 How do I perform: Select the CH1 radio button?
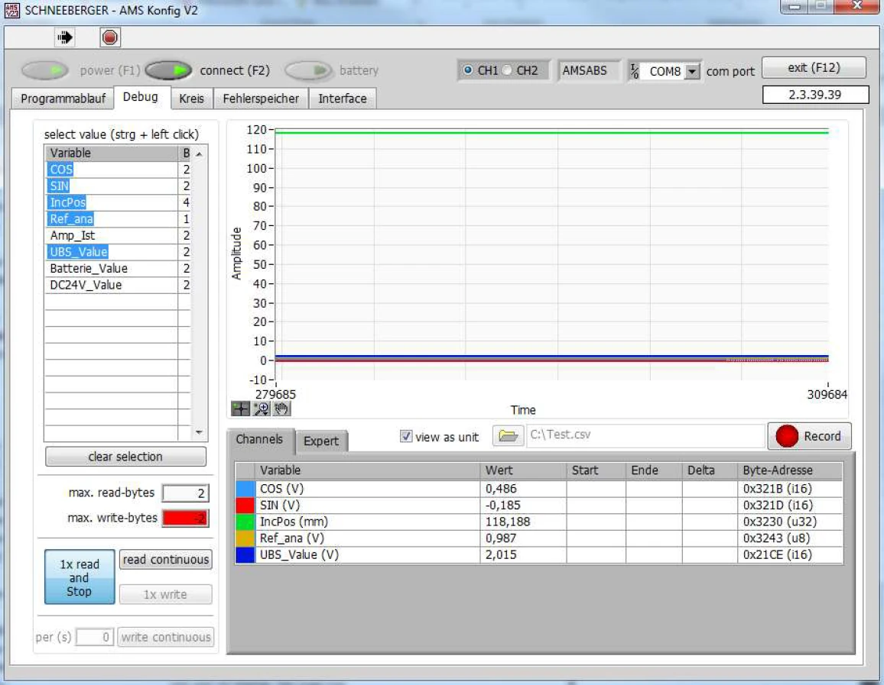point(468,70)
